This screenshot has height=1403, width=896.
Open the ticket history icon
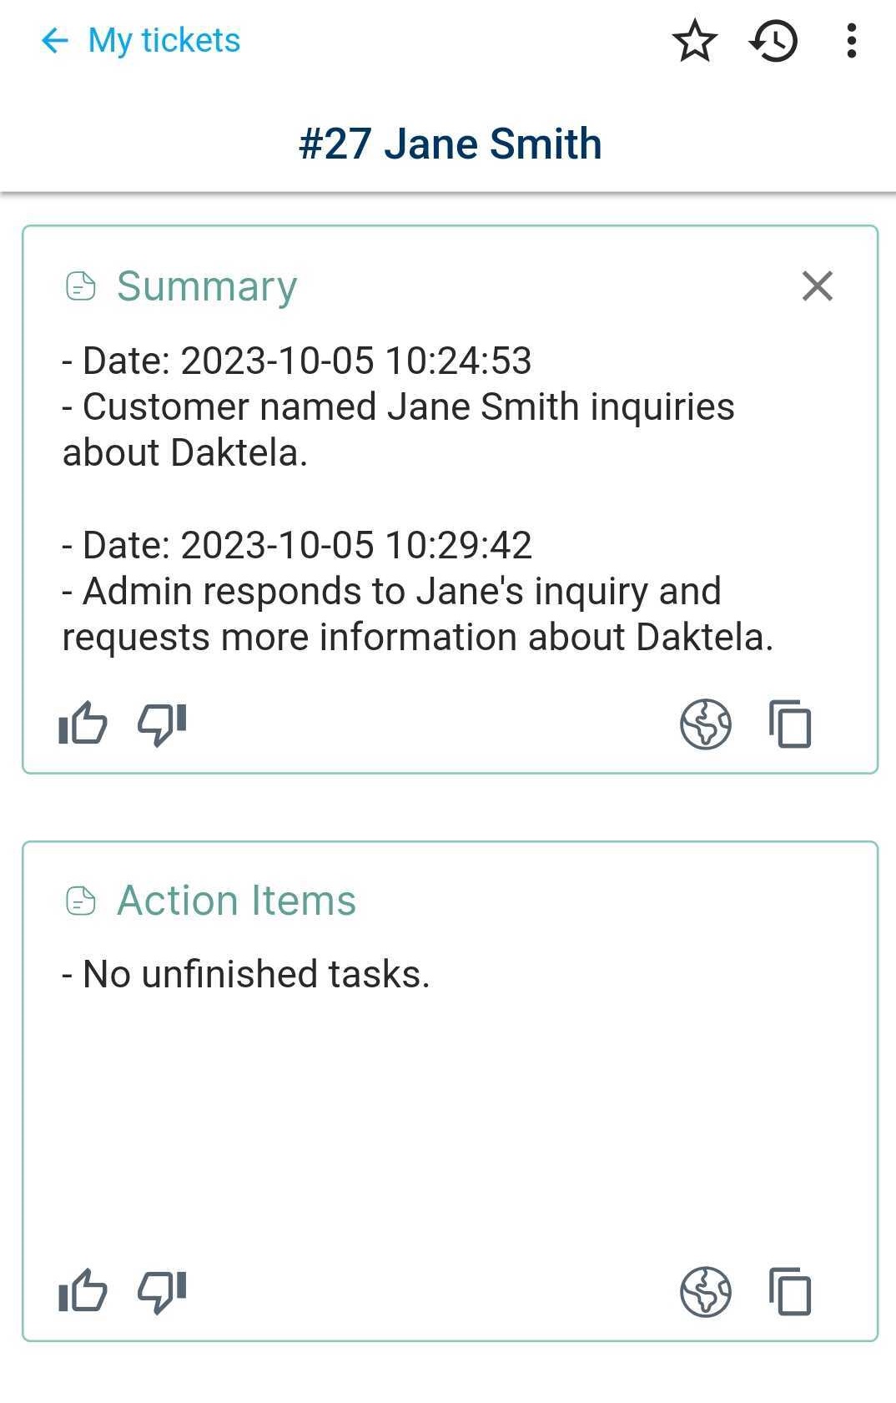point(772,41)
